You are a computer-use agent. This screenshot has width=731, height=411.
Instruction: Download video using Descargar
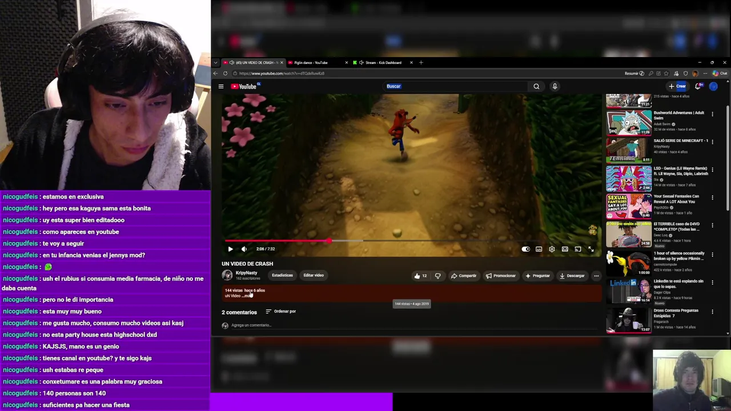coord(572,276)
